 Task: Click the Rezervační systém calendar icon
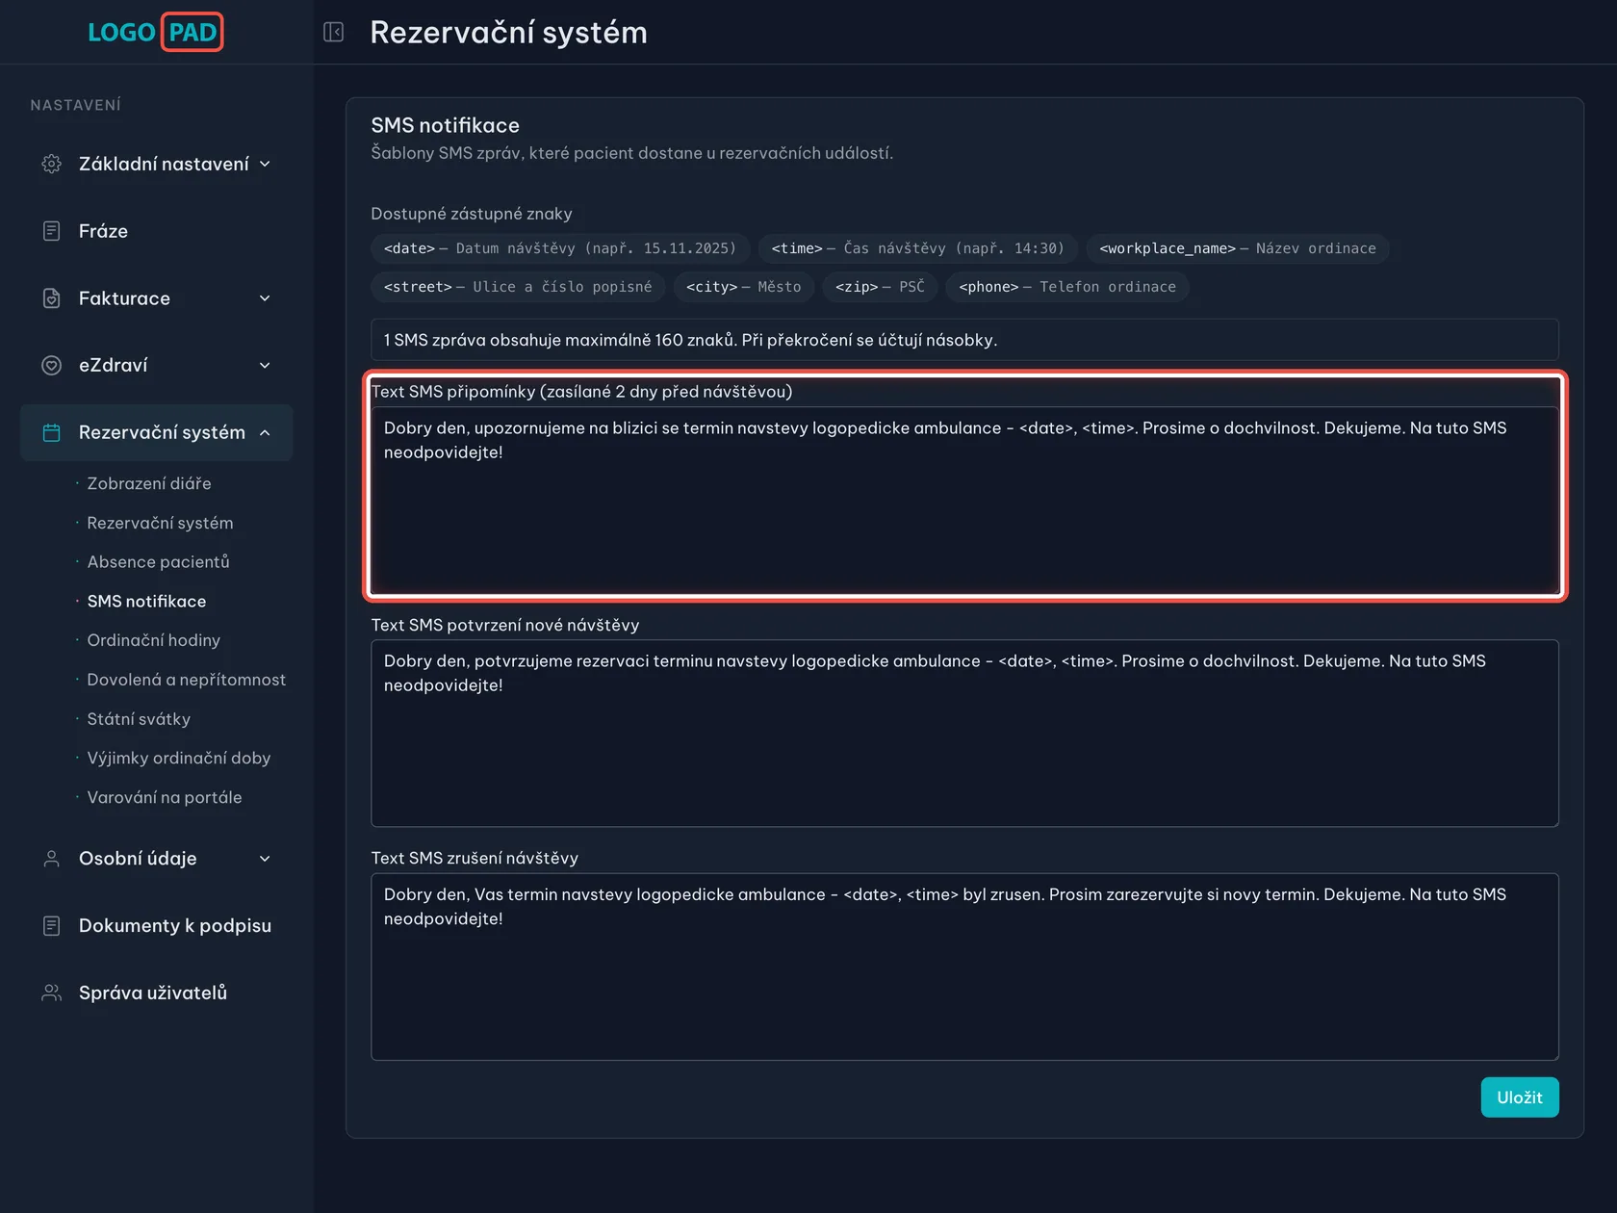[52, 433]
